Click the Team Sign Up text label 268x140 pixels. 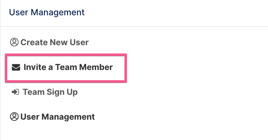click(x=50, y=92)
